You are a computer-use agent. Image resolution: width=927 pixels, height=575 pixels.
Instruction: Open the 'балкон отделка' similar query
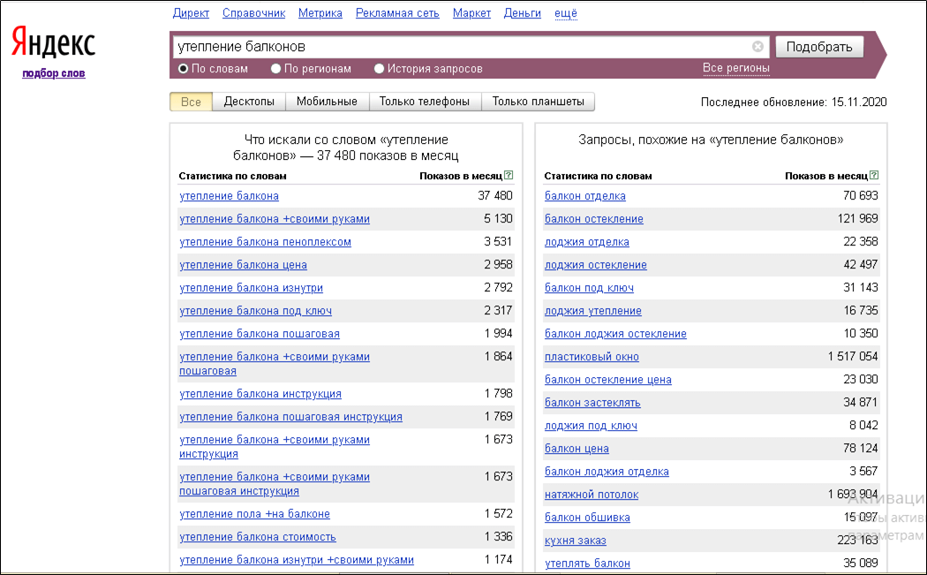(x=584, y=196)
